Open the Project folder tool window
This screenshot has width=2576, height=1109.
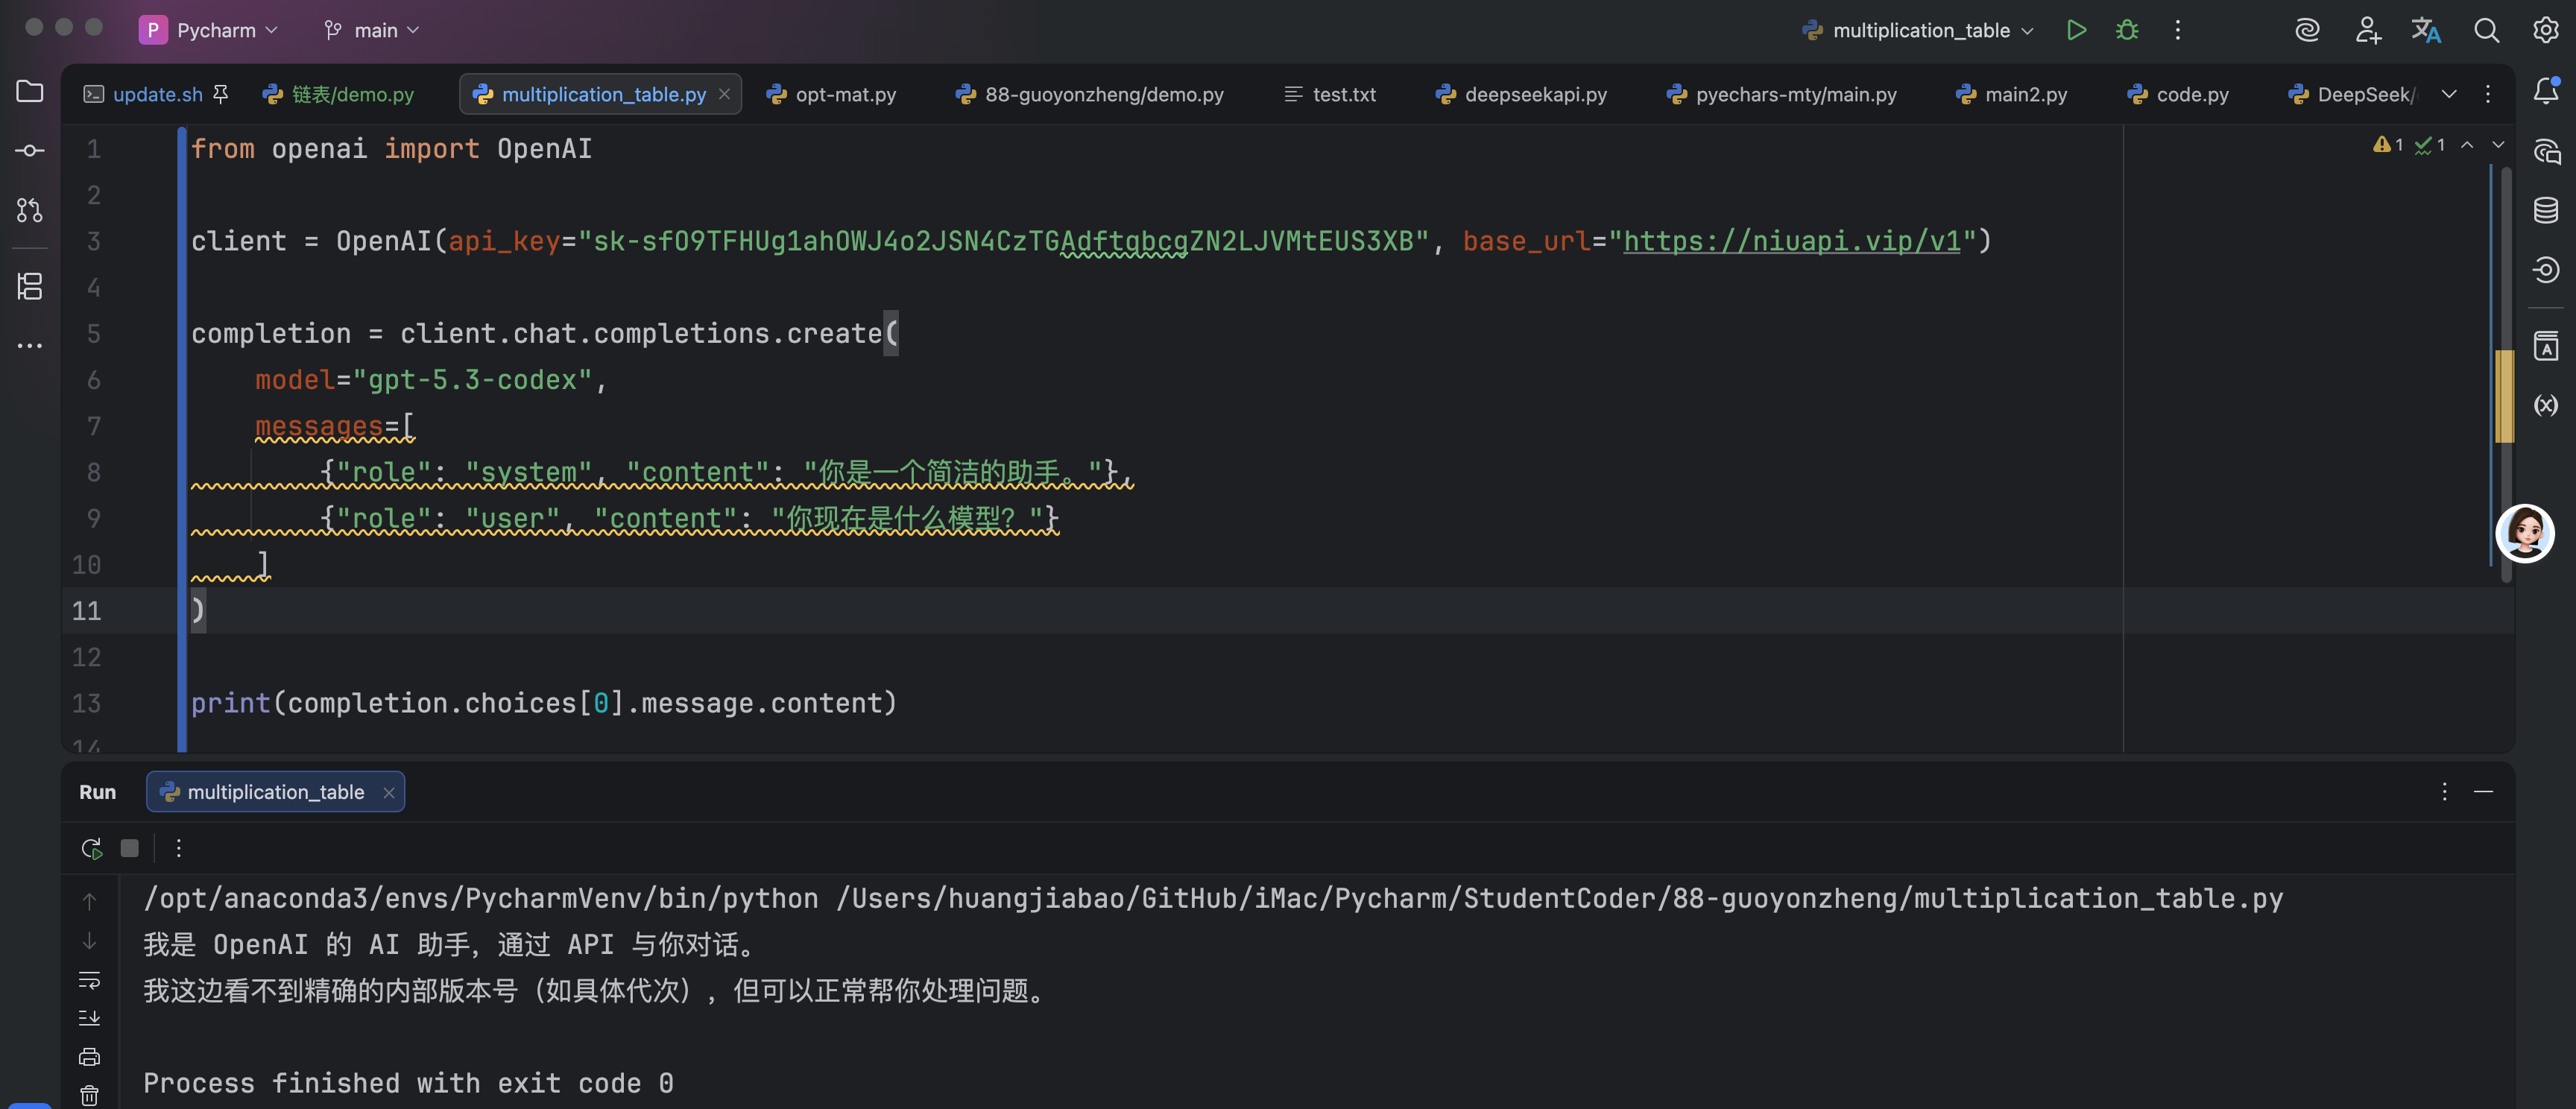[30, 91]
